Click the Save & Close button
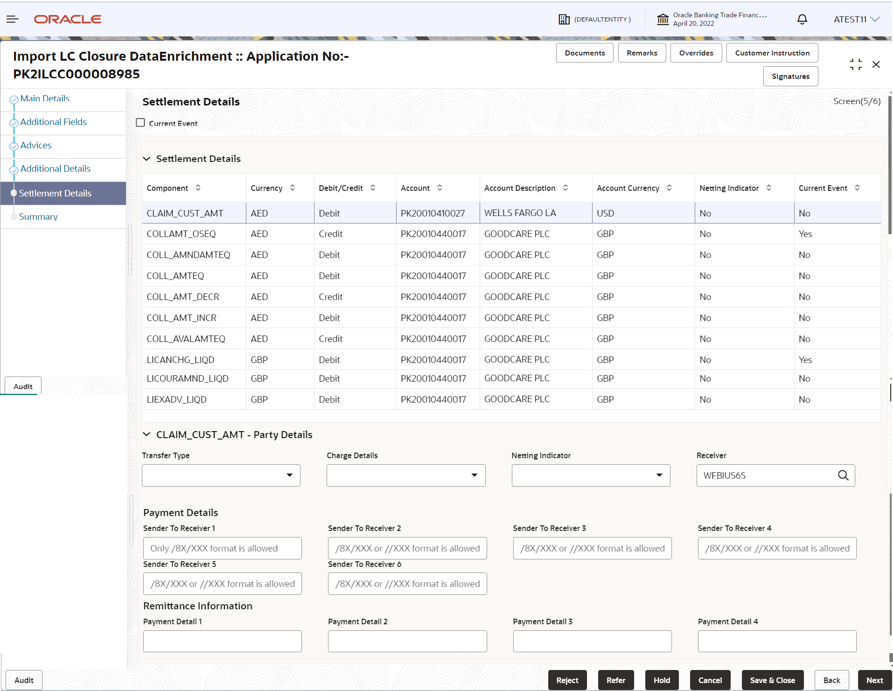This screenshot has height=691, width=893. click(772, 680)
